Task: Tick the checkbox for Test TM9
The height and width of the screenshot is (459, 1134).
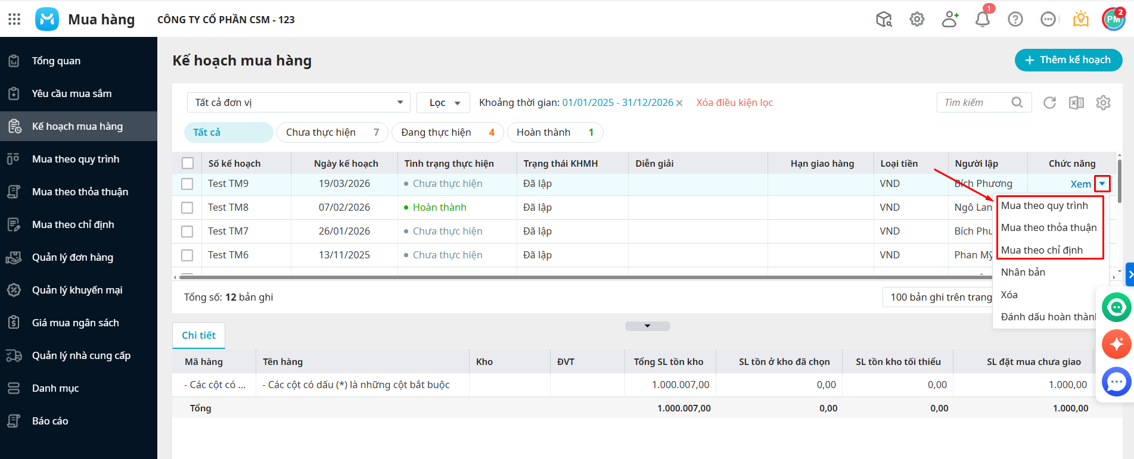Action: point(187,184)
